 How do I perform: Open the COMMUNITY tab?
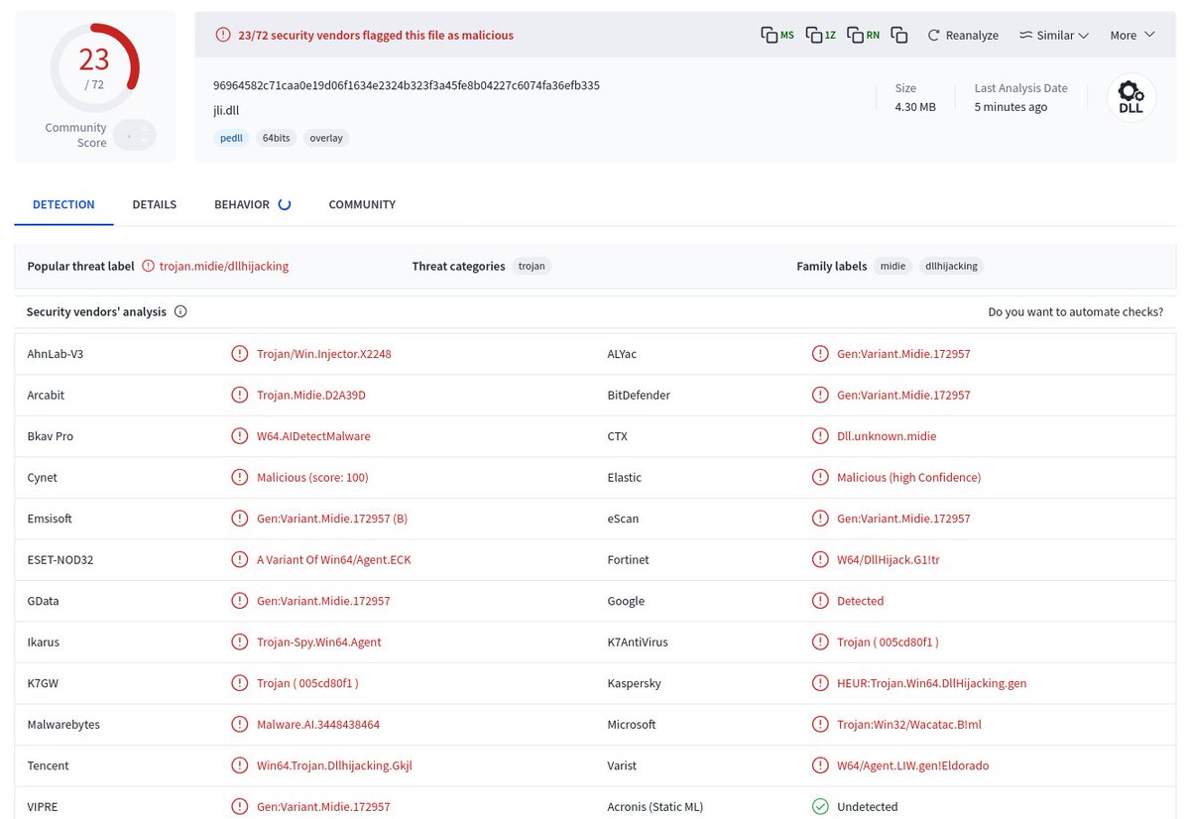[362, 204]
